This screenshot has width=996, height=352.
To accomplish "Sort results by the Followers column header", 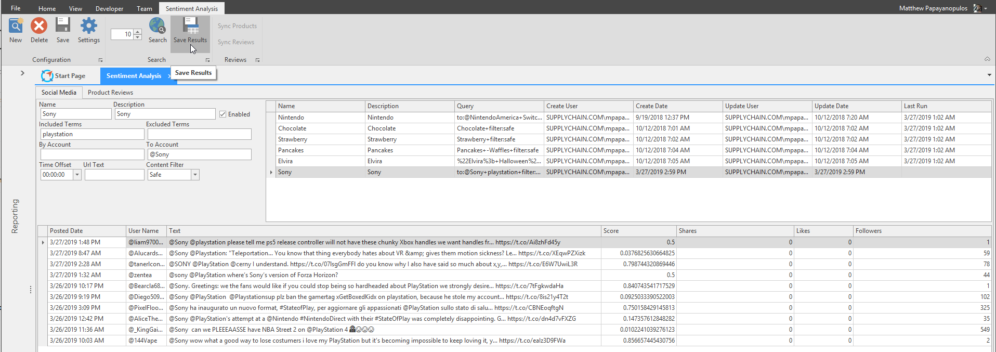I will tap(922, 231).
